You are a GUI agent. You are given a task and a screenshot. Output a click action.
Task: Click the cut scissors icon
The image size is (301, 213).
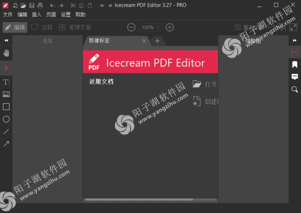tap(73, 5)
